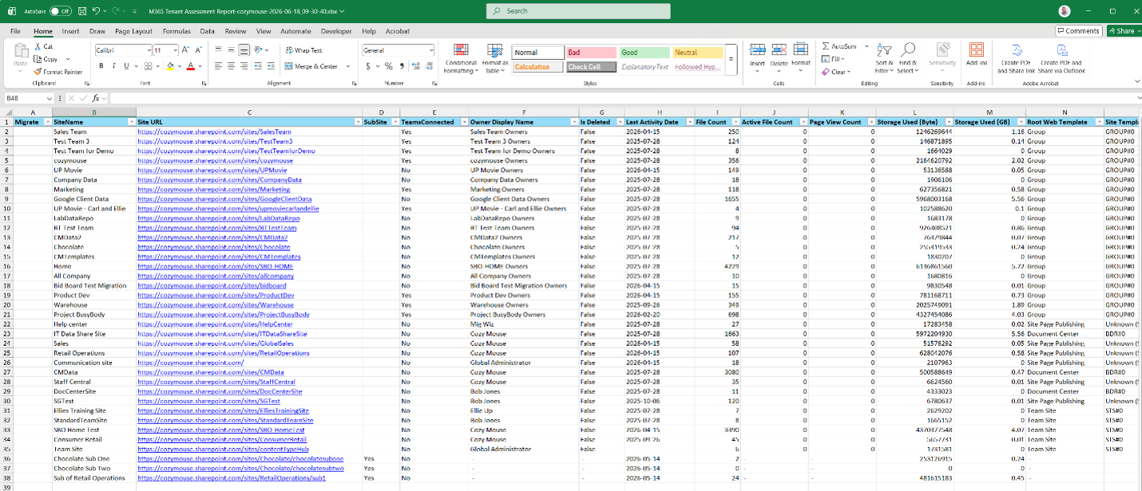Click AutoSum sigma icon

(827, 46)
